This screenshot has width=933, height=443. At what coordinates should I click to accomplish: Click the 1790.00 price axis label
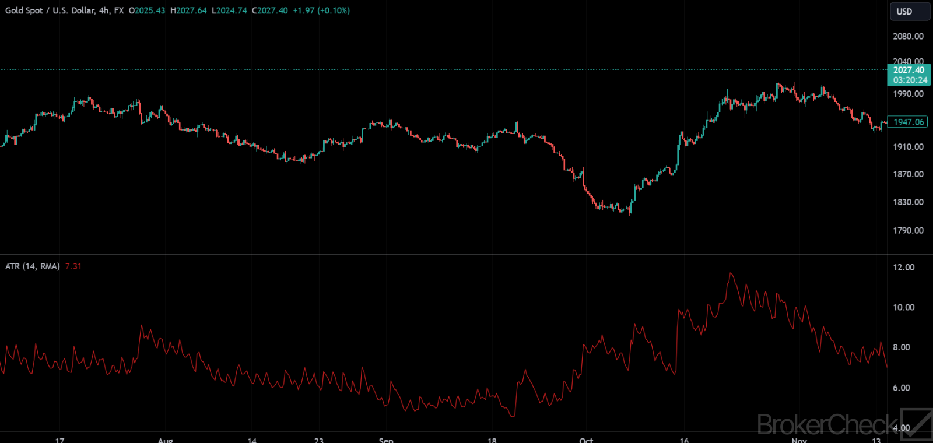click(x=908, y=230)
